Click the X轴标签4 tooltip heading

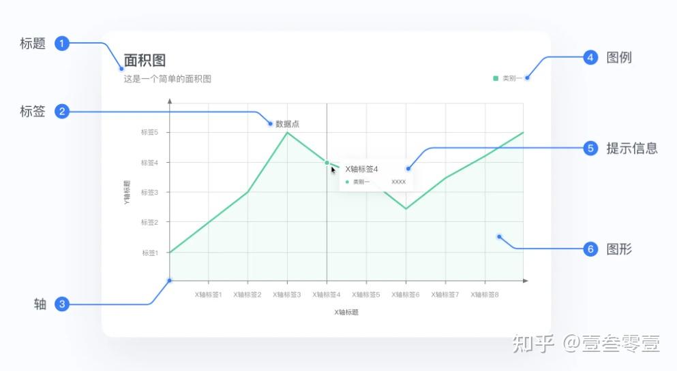(x=361, y=169)
